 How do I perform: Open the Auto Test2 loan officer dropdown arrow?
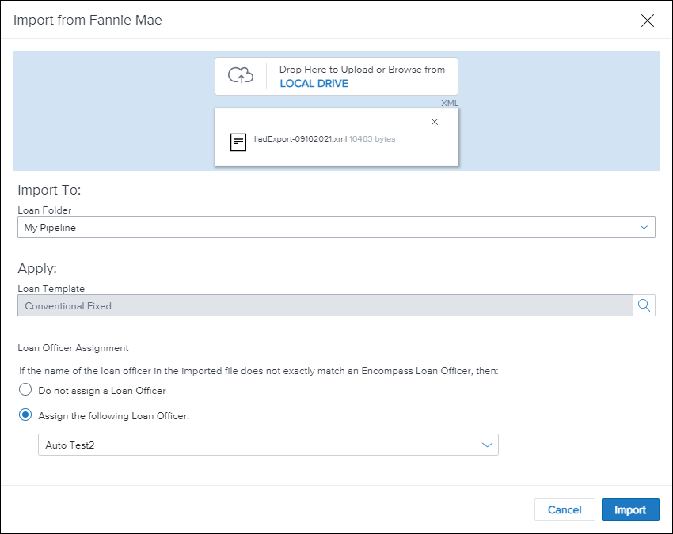click(487, 445)
